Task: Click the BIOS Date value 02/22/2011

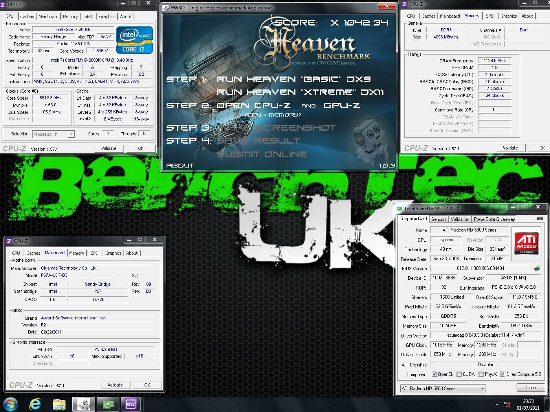Action: pyautogui.click(x=97, y=332)
